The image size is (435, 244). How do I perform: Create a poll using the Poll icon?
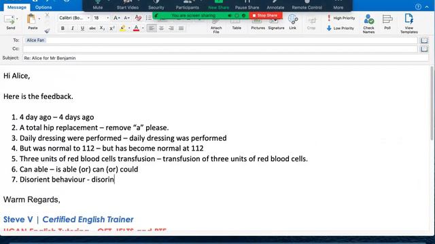[x=387, y=22]
